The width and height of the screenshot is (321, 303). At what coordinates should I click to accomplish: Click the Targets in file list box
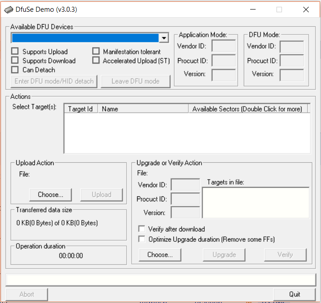pyautogui.click(x=256, y=203)
